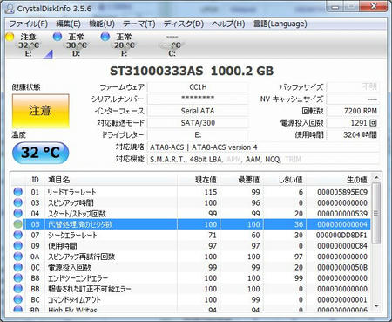Click the status icon of row 05

(18, 224)
